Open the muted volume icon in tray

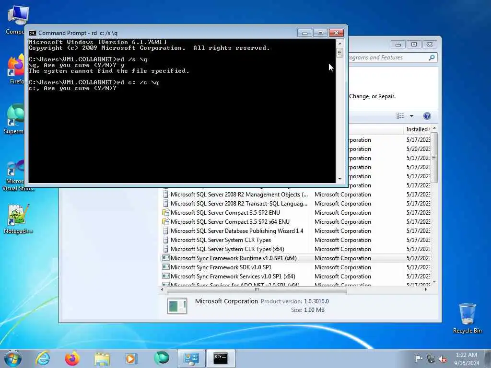click(443, 359)
